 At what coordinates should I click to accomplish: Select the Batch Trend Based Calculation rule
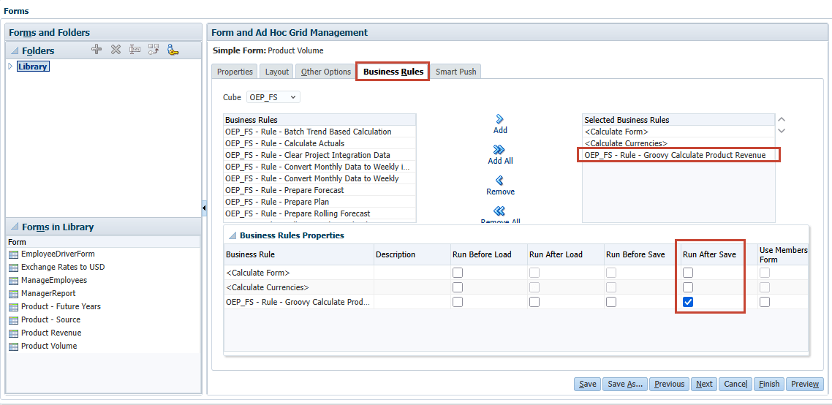click(x=320, y=132)
